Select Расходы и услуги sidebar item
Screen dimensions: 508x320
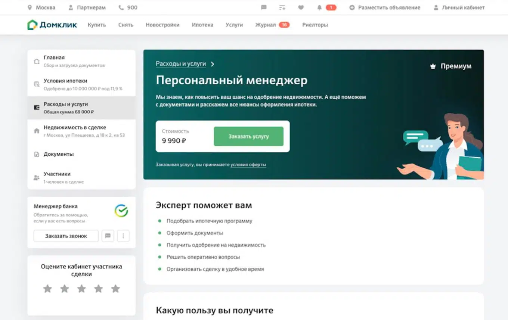[81, 108]
